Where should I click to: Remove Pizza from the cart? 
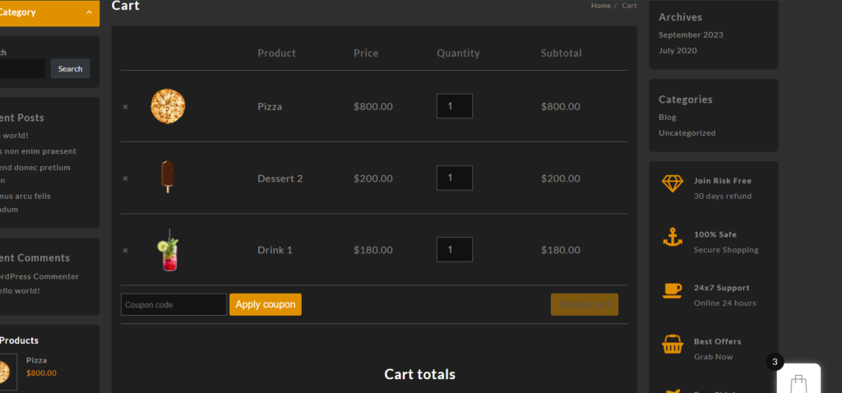125,107
